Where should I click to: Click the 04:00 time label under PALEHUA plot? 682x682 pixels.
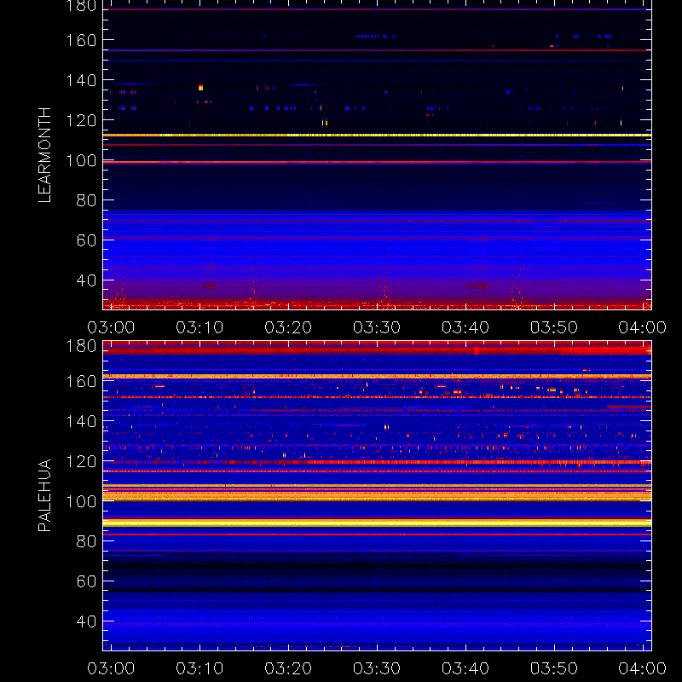[x=643, y=668]
